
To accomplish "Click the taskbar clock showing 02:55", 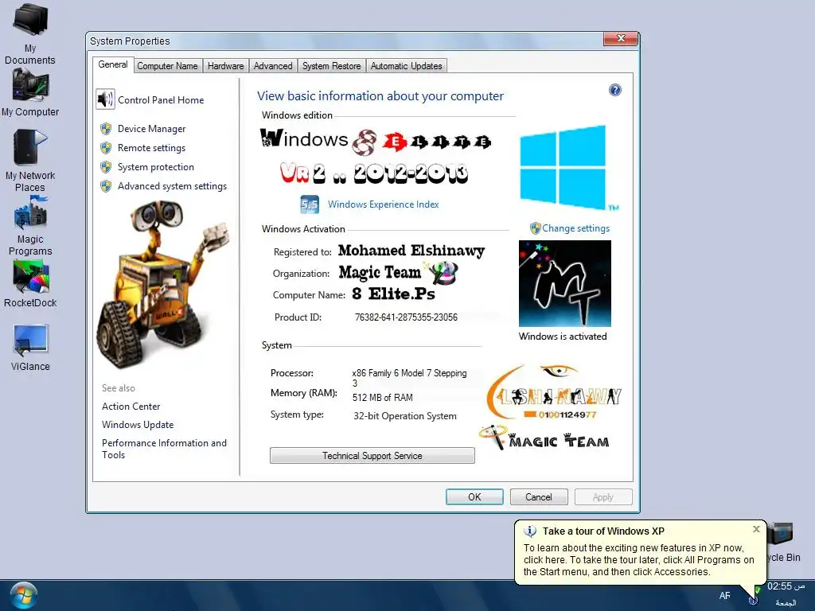I will point(786,586).
